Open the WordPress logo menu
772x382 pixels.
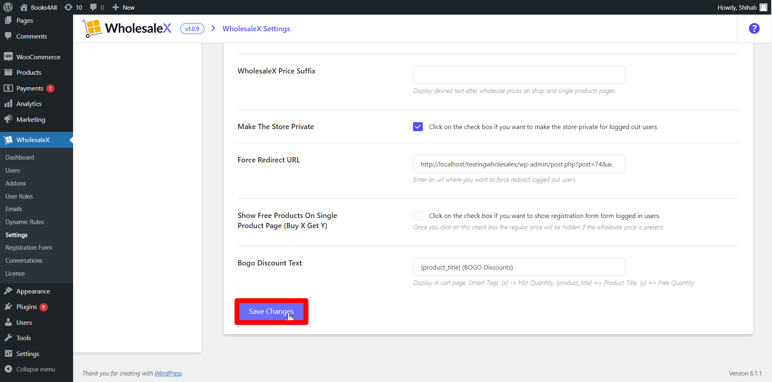pos(8,7)
